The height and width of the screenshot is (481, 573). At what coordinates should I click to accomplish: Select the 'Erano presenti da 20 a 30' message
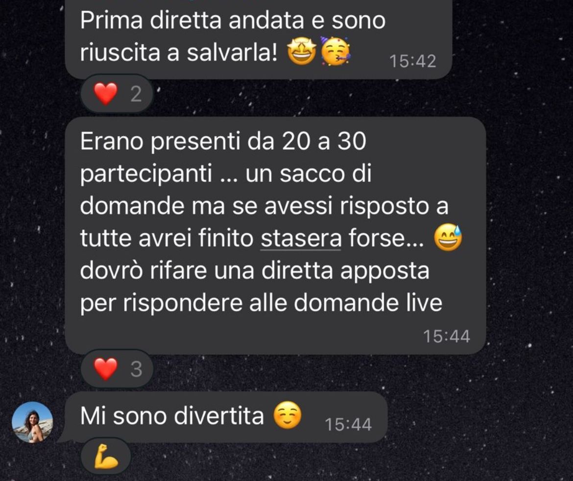point(276,236)
